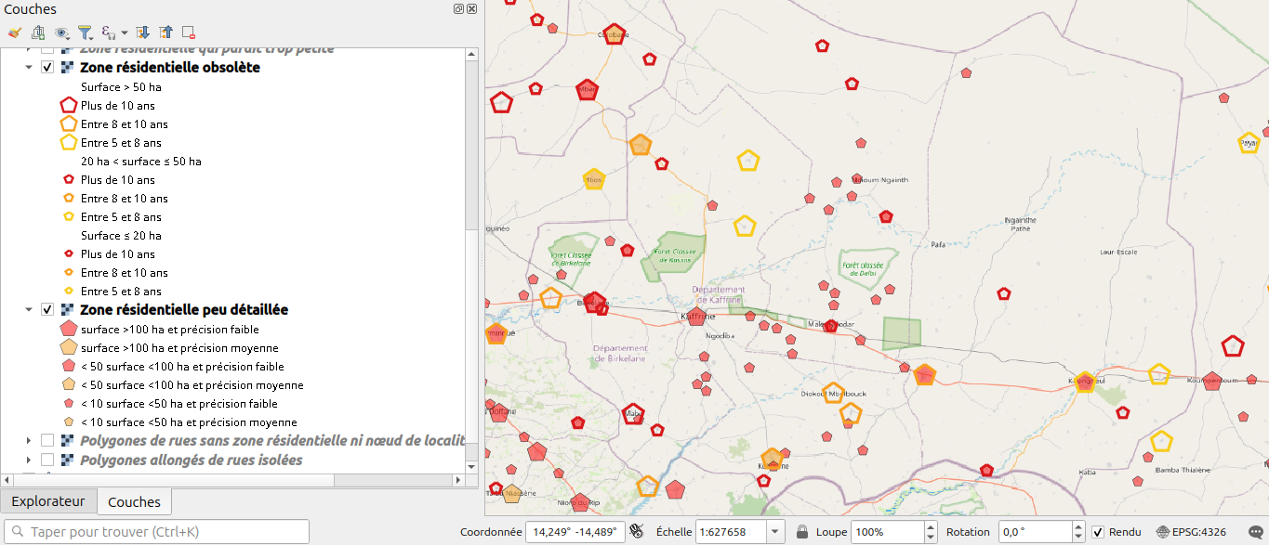Open the filter legend funnel icon

[x=86, y=32]
